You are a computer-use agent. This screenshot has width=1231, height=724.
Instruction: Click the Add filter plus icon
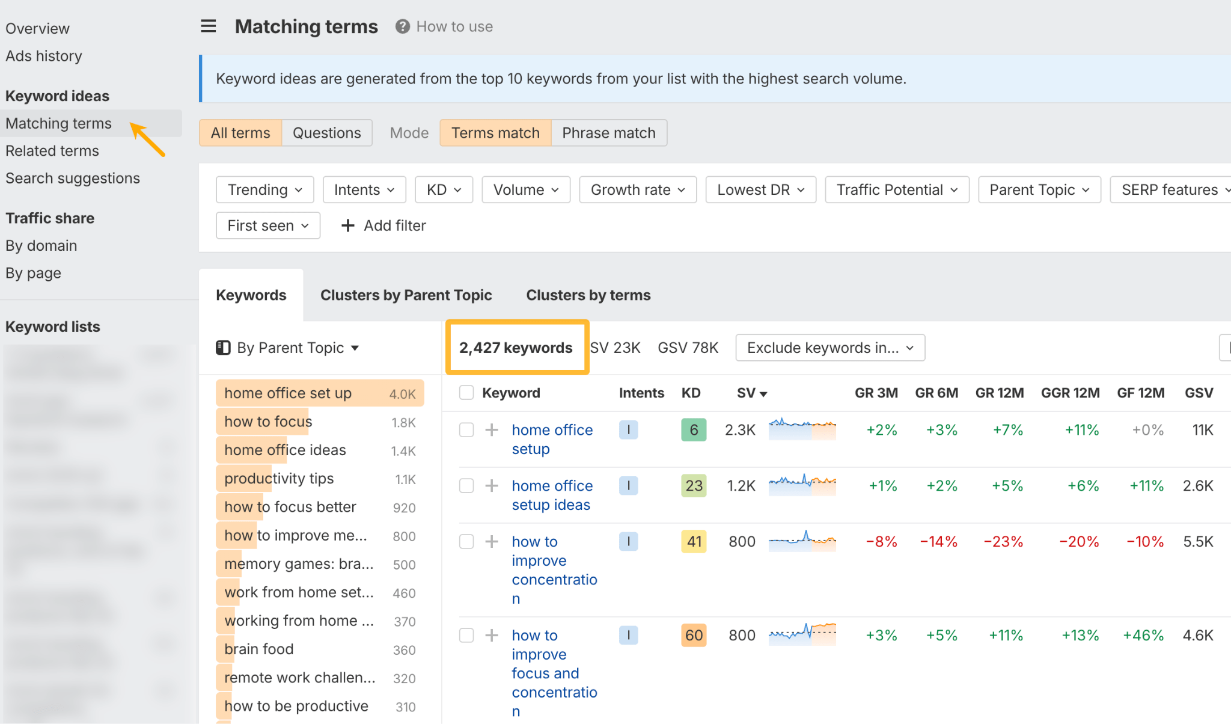(x=347, y=225)
